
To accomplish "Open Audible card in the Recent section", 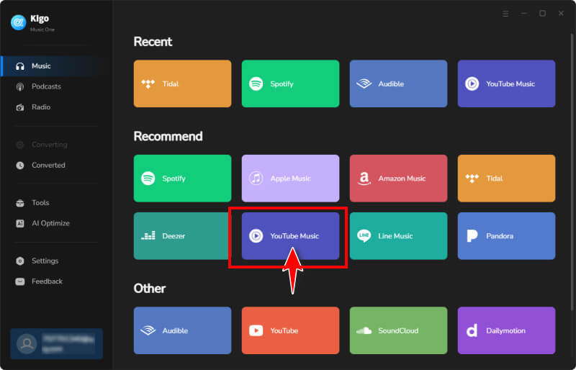I will click(399, 84).
